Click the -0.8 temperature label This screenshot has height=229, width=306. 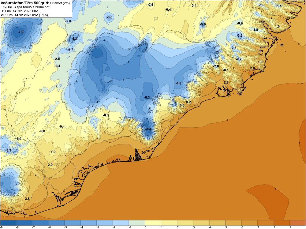tap(42, 131)
